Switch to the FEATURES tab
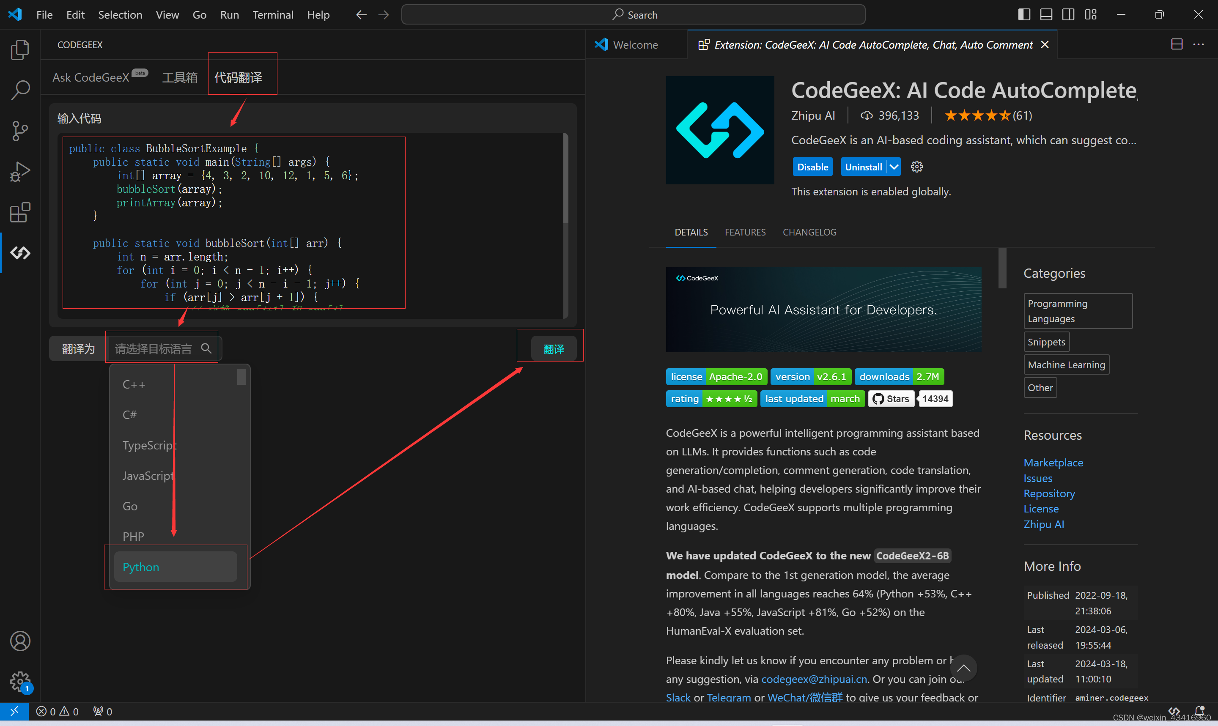1218x726 pixels. pyautogui.click(x=745, y=232)
